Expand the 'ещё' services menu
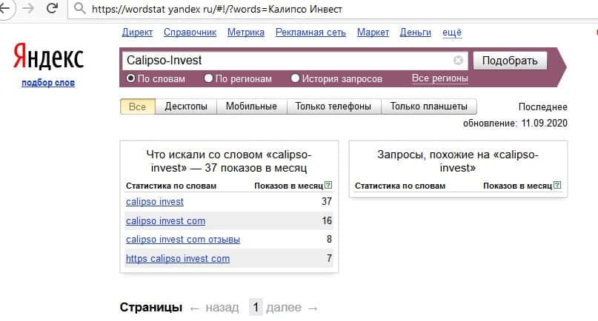This screenshot has width=598, height=321. click(451, 33)
